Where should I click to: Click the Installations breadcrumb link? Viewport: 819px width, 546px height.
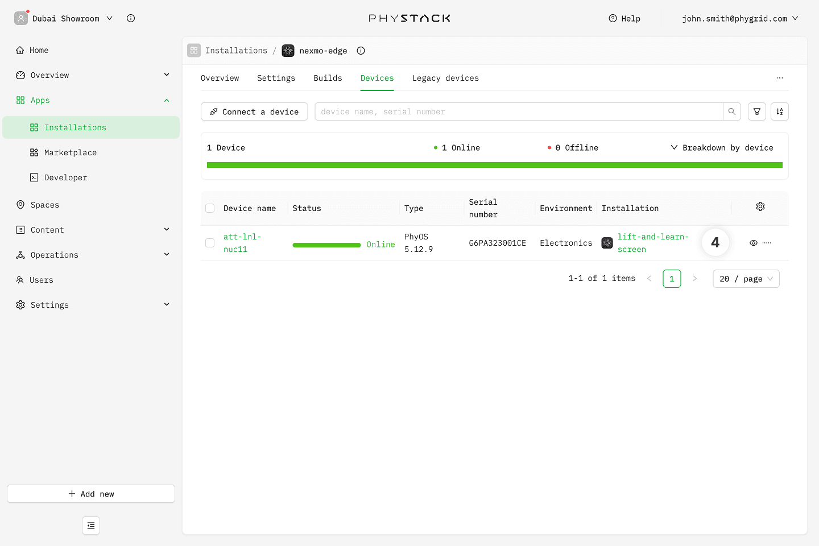tap(236, 51)
